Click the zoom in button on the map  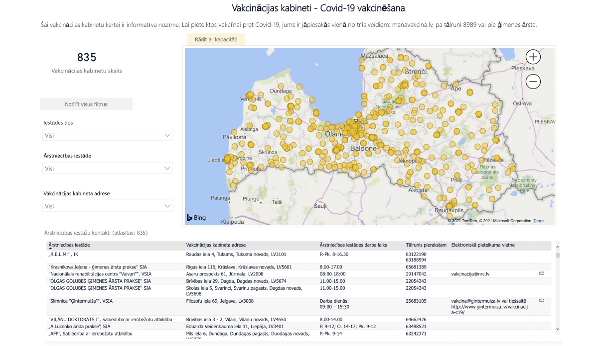pyautogui.click(x=533, y=56)
